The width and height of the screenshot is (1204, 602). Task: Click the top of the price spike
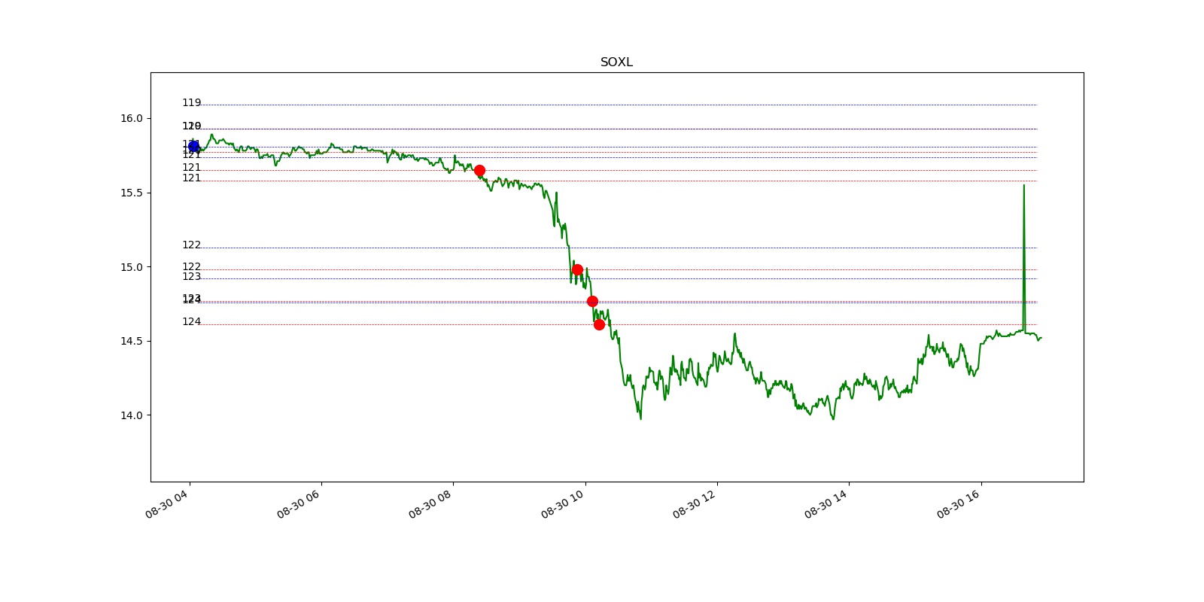(x=1023, y=185)
